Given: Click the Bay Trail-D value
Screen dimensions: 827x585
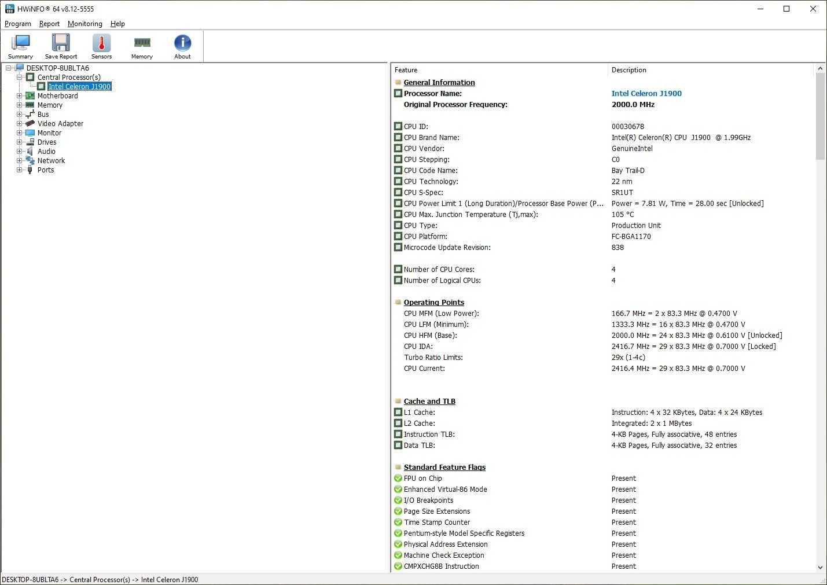Looking at the screenshot, I should point(628,171).
